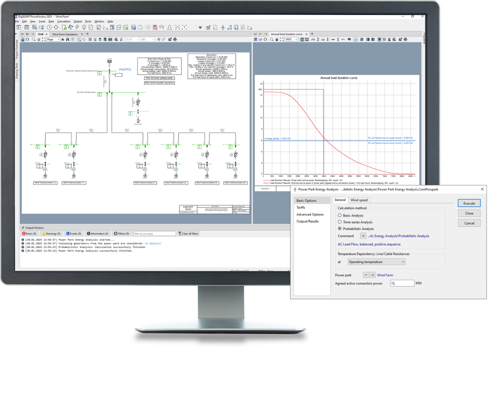Open the Calculation menu

click(x=64, y=21)
